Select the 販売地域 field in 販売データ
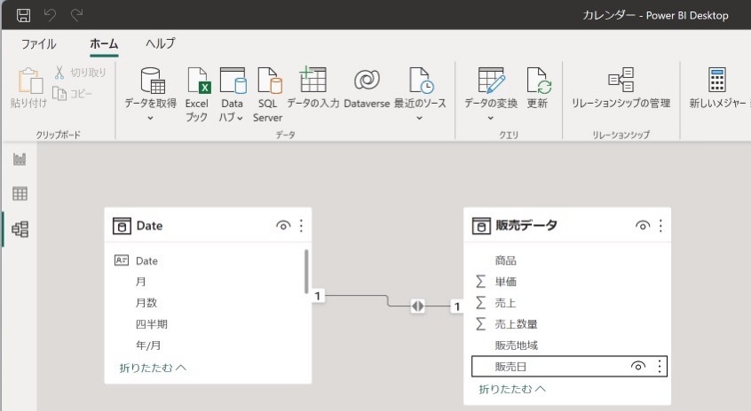Viewport: 751px width, 411px height. click(517, 345)
